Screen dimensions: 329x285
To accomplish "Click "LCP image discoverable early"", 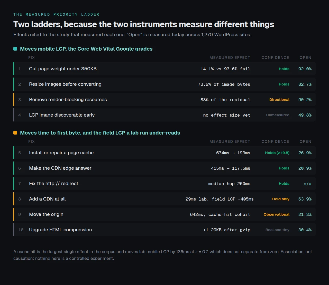I will (62, 115).
